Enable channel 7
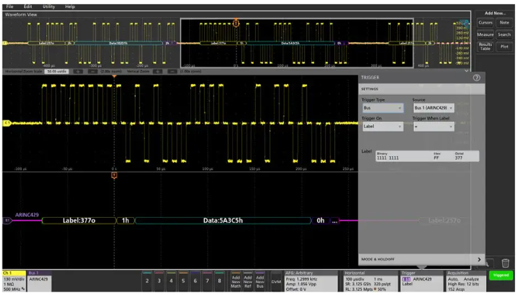 (208, 281)
